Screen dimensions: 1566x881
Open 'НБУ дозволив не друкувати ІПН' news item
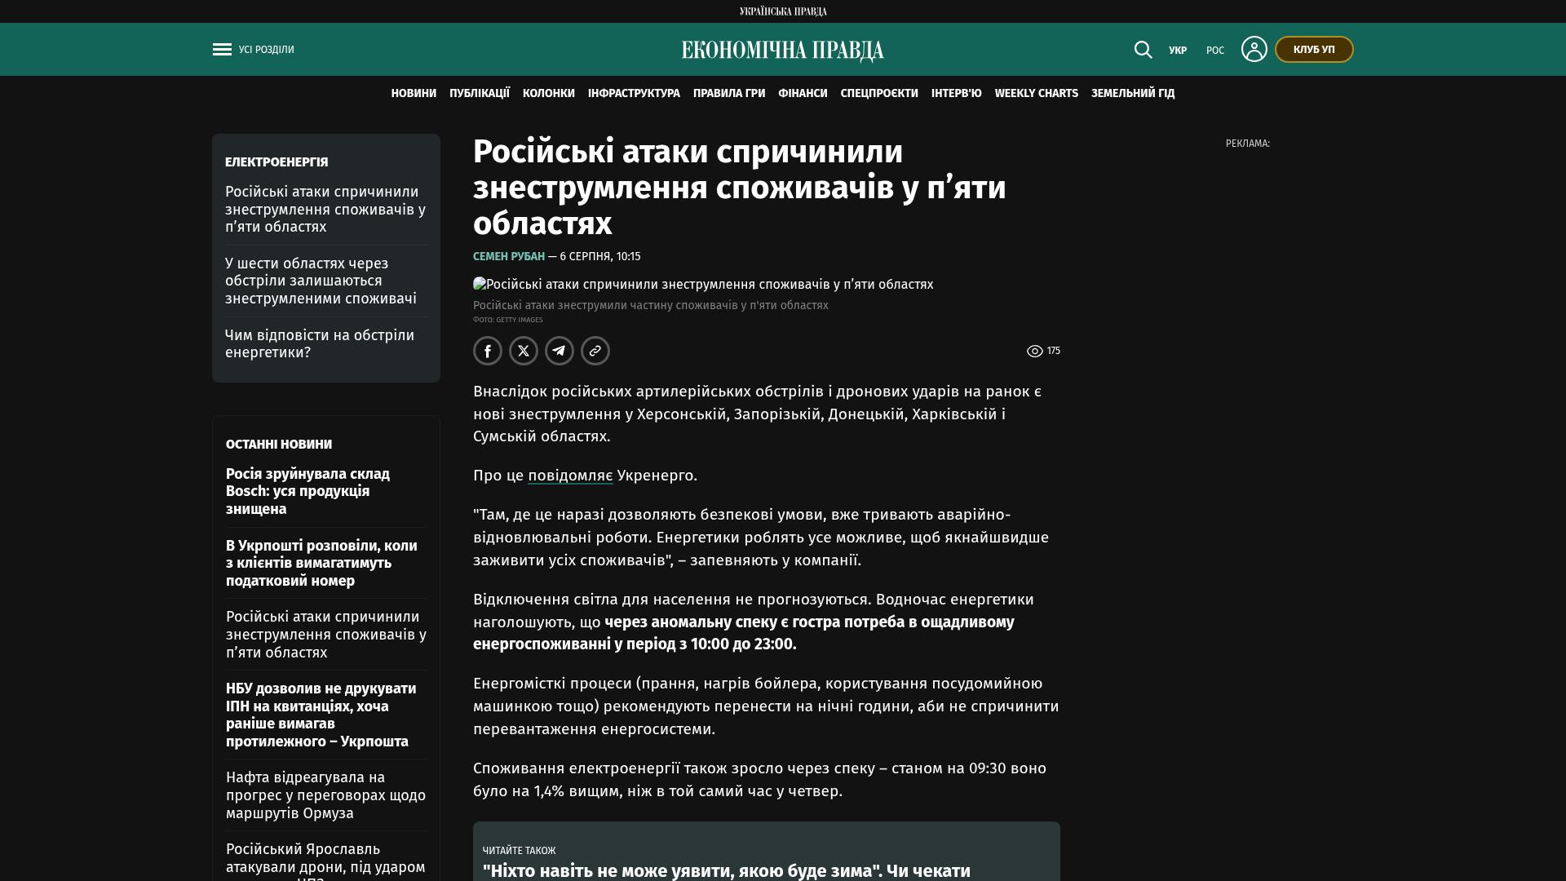(x=321, y=715)
